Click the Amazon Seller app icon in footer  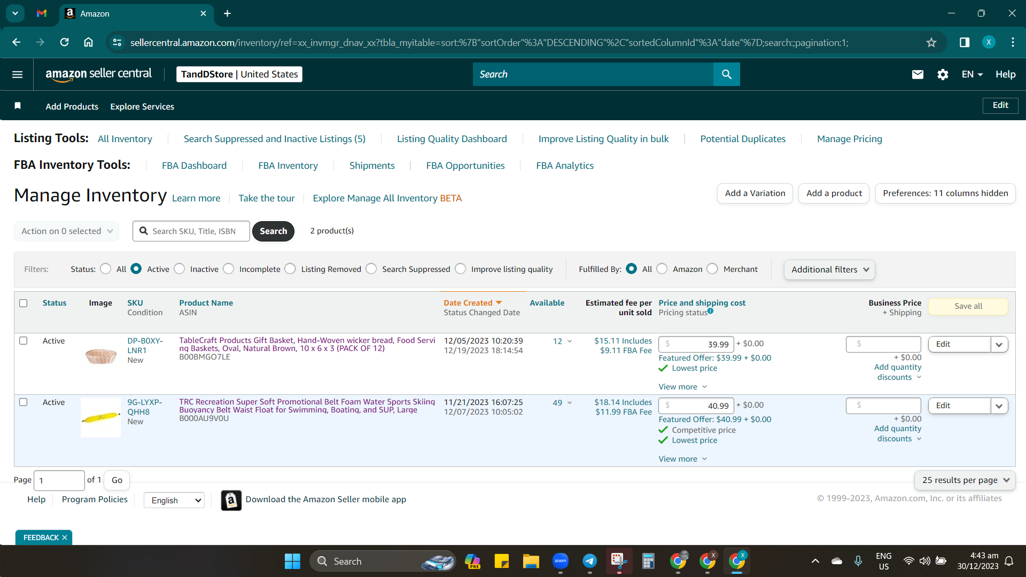click(231, 500)
